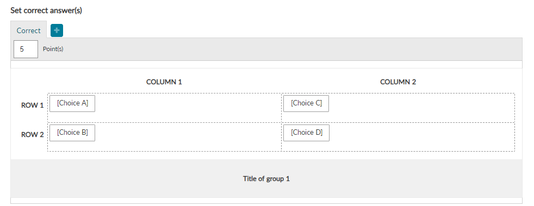The image size is (534, 206).
Task: Open the Correct answer tab
Action: [x=29, y=30]
